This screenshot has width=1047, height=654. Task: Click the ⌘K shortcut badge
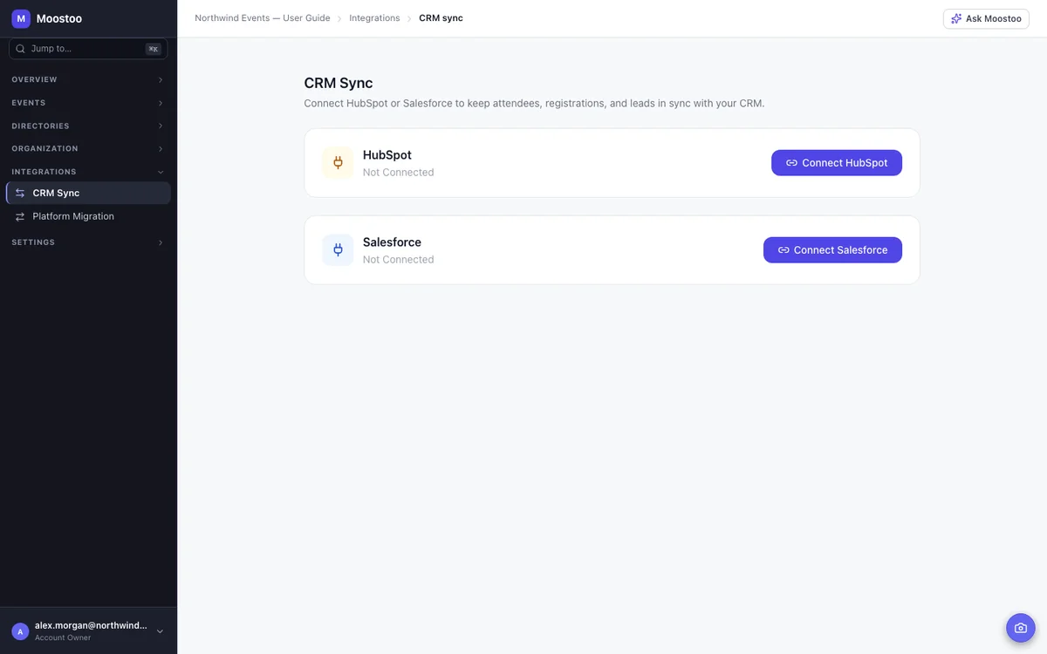[x=154, y=49]
